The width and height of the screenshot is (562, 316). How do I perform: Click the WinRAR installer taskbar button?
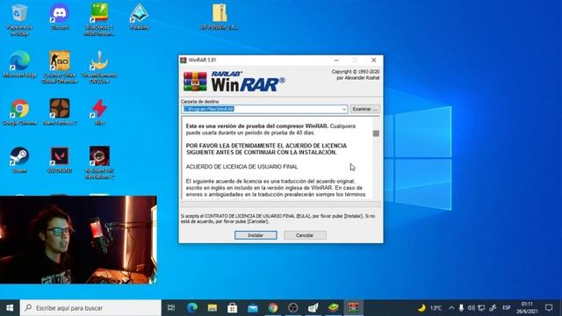tap(353, 308)
